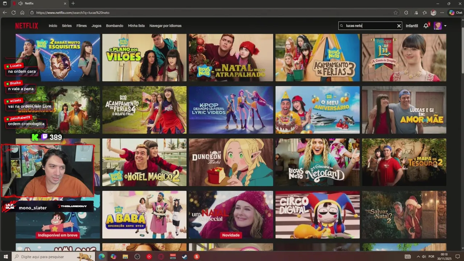Open Um Natal Ex-pecial title
The image size is (464, 261).
[231, 215]
